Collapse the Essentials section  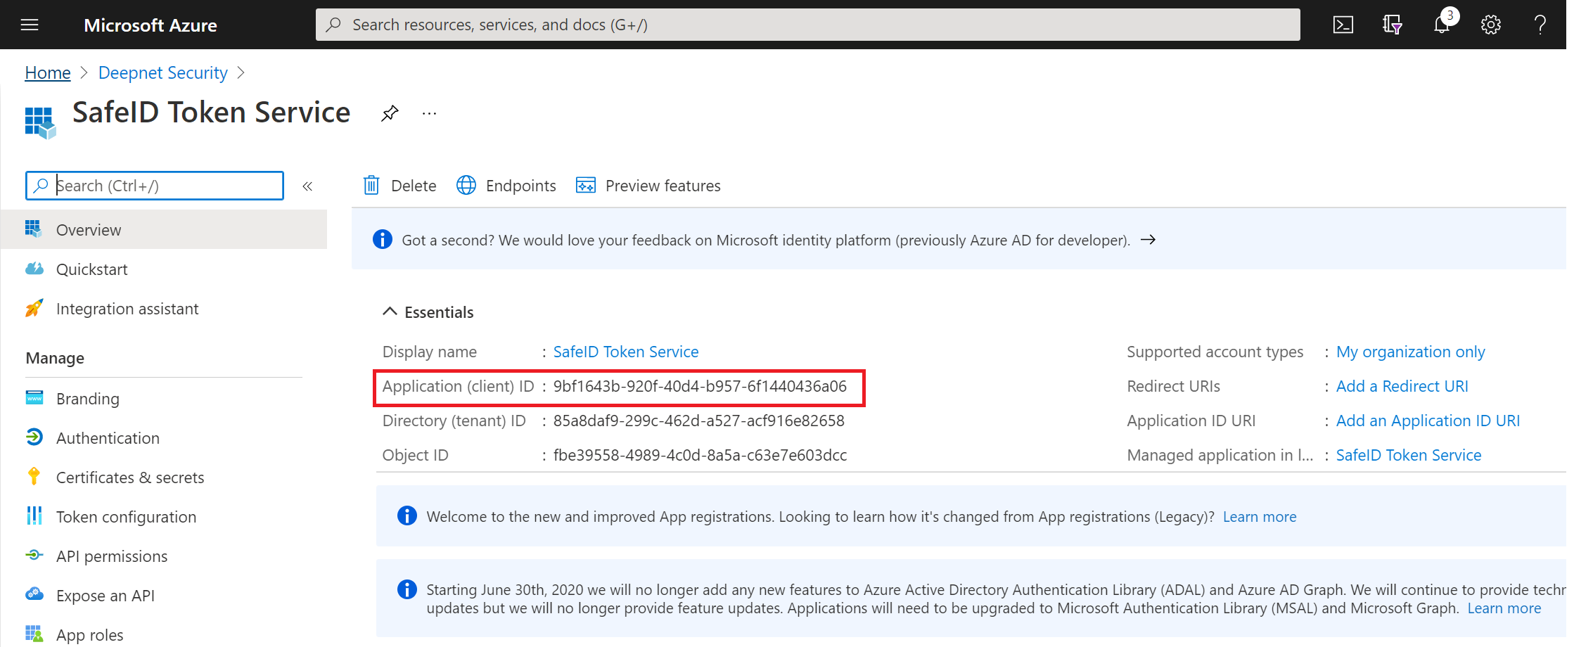390,312
